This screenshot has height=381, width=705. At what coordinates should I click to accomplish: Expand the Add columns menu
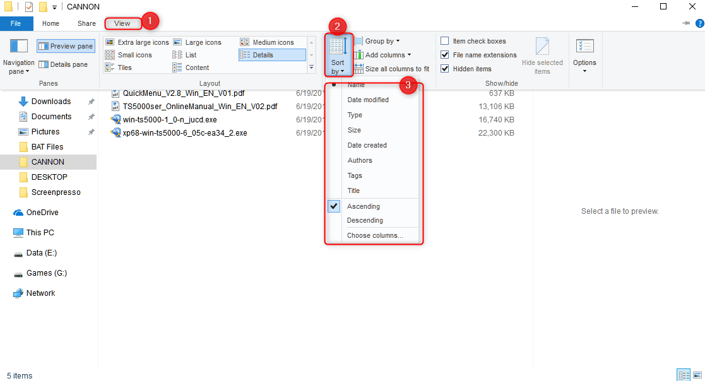384,55
